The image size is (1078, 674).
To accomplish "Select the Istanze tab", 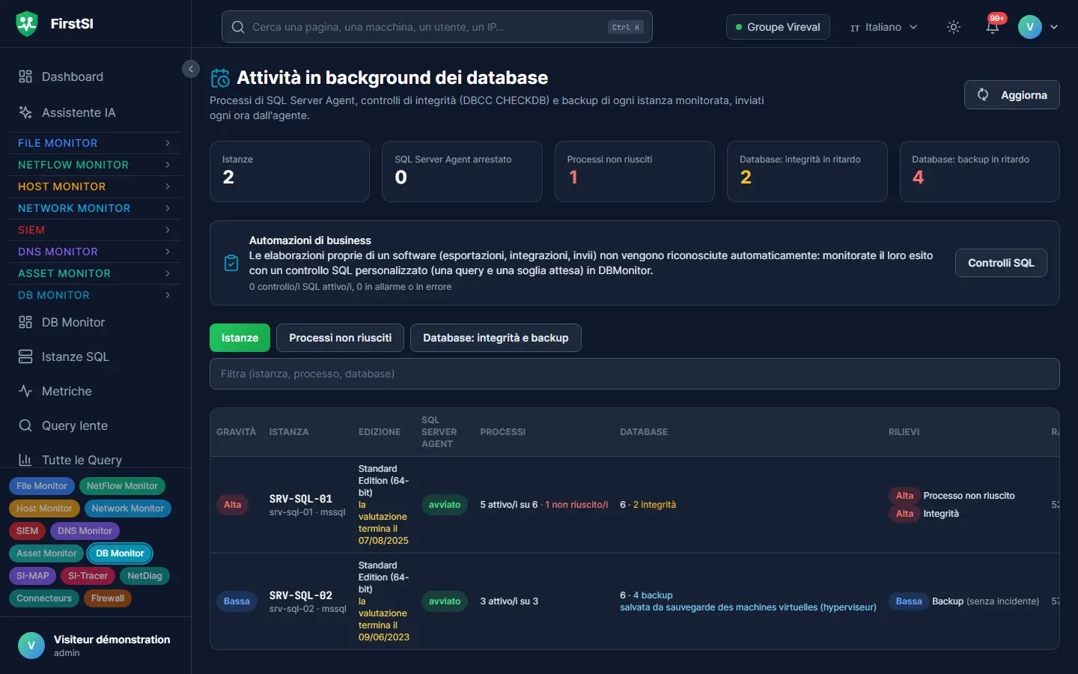I will pyautogui.click(x=240, y=338).
